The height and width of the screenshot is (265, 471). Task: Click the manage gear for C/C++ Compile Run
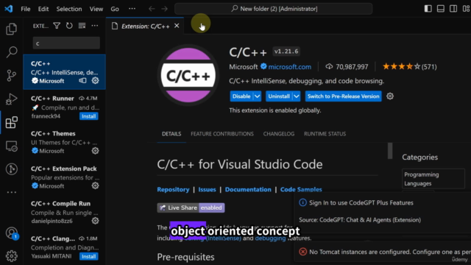(x=95, y=221)
